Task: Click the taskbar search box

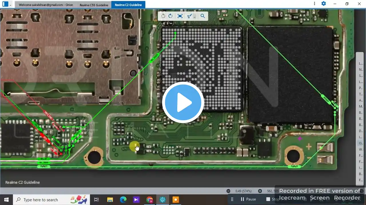Action: [x=51, y=200]
